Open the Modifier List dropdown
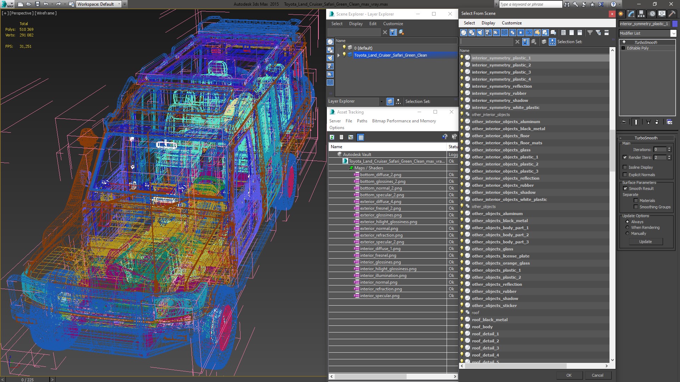The height and width of the screenshot is (382, 680). 673,33
